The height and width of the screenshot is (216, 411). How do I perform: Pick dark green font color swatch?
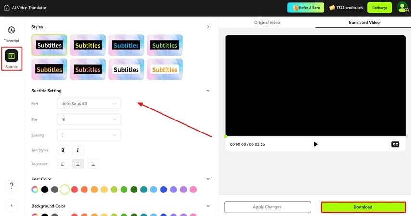click(x=134, y=190)
